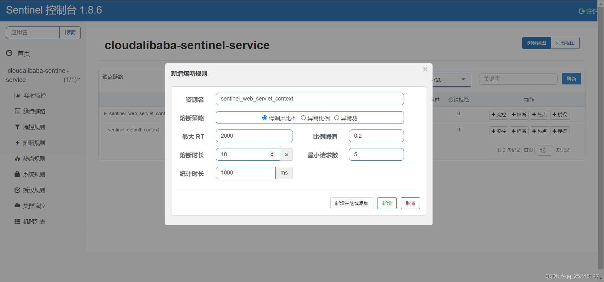This screenshot has width=604, height=282.
Task: Click the sentinel_default_context row text
Action: (x=133, y=130)
